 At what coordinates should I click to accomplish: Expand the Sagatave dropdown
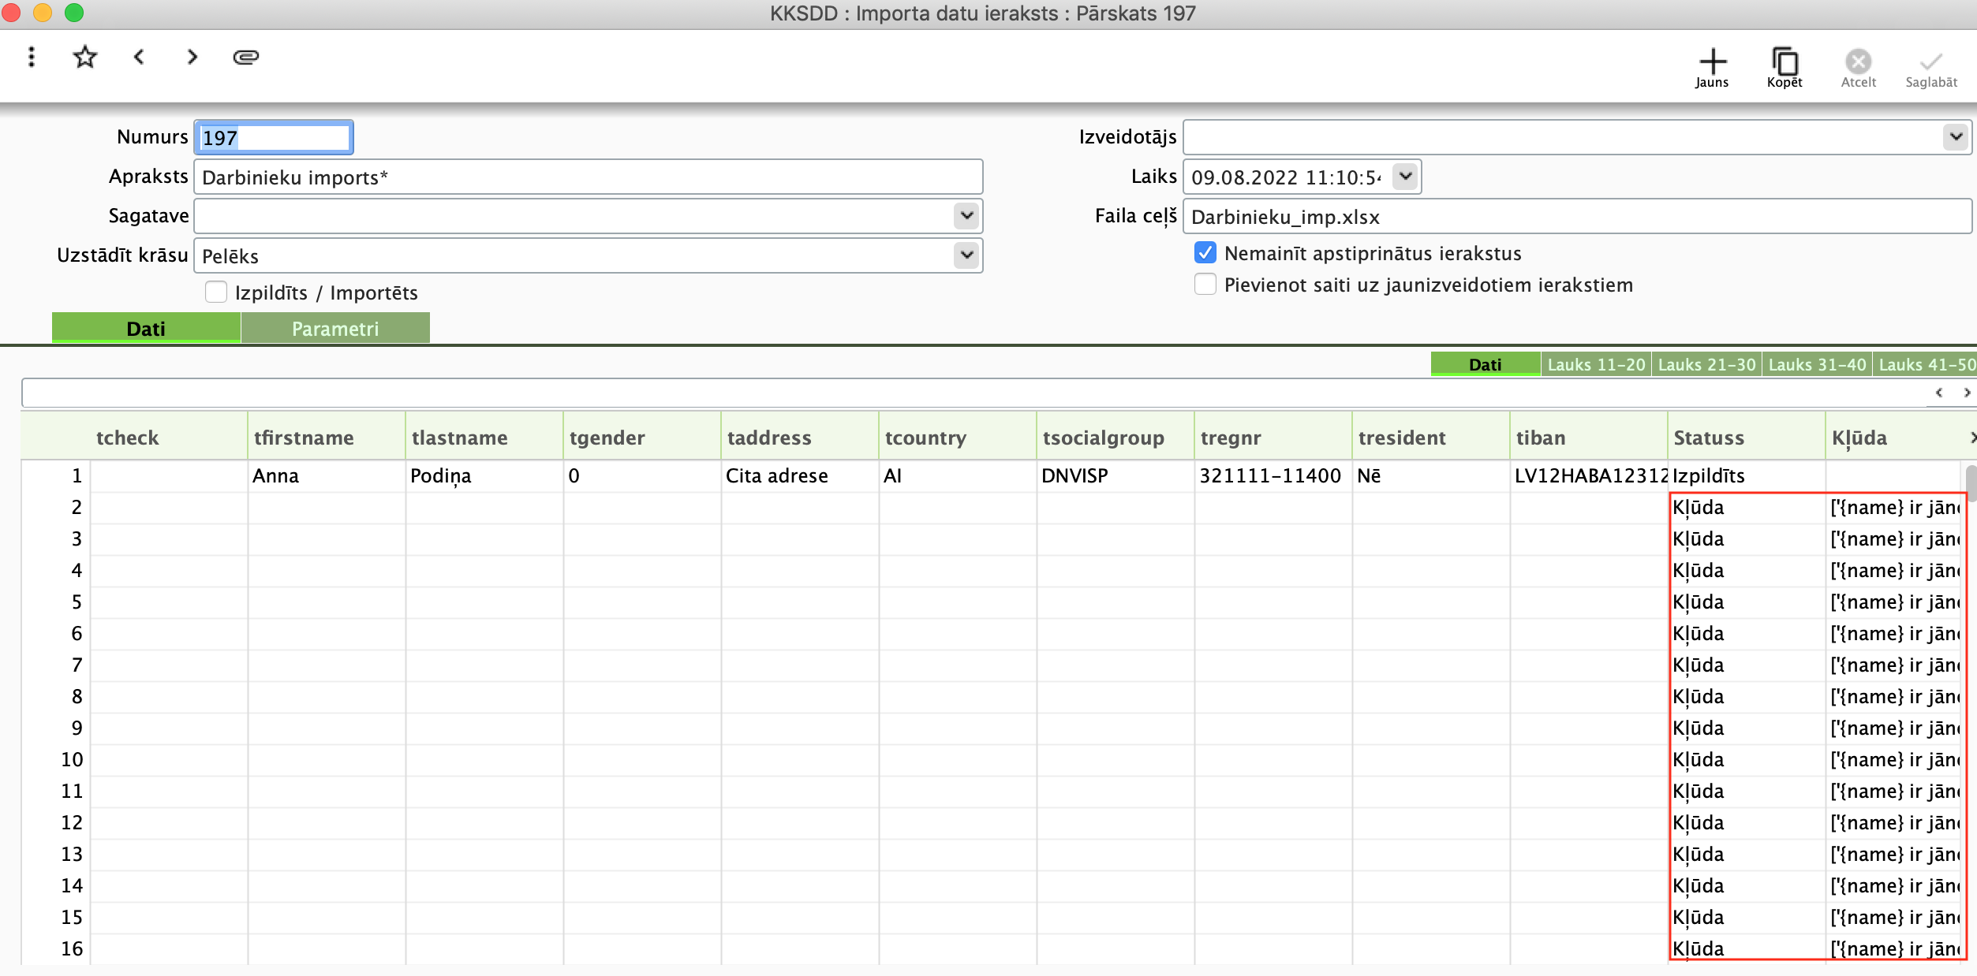tap(966, 215)
